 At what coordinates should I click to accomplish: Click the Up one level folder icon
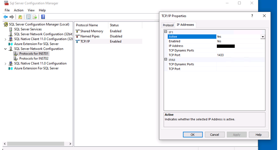[20, 17]
